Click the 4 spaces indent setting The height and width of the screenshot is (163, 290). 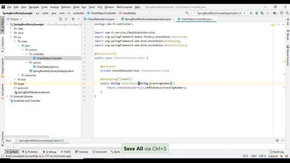[x=273, y=156]
